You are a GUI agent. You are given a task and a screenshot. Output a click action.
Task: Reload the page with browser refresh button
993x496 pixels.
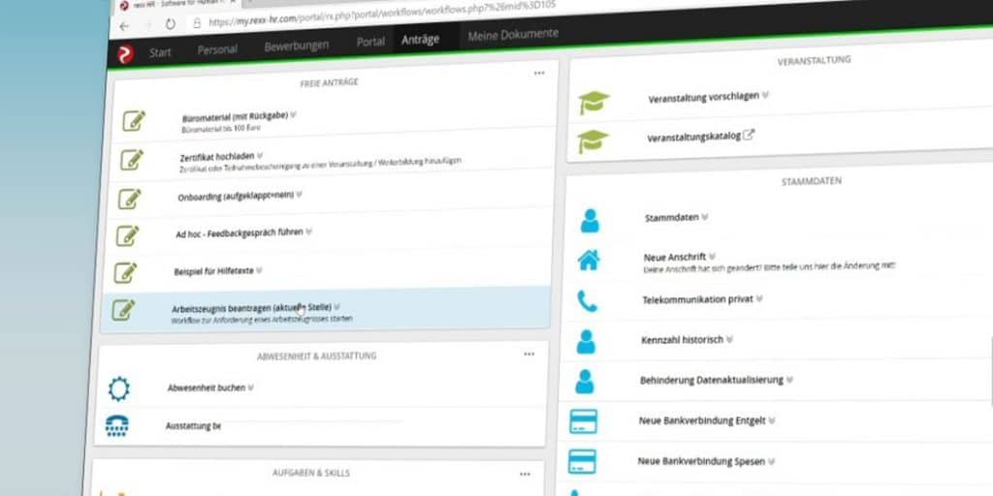point(170,24)
